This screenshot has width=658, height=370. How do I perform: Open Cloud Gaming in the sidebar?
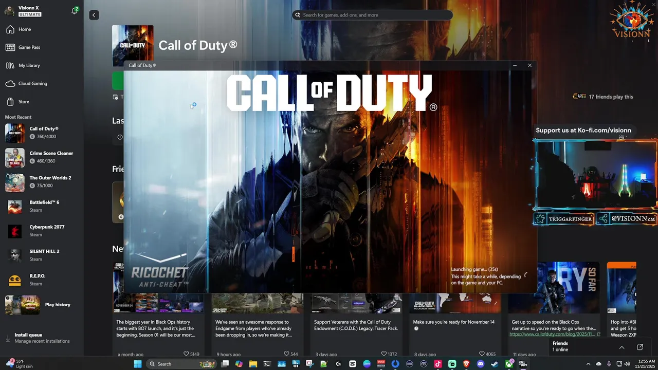click(x=42, y=83)
